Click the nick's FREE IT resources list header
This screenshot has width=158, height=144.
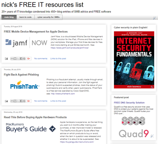[43, 5]
